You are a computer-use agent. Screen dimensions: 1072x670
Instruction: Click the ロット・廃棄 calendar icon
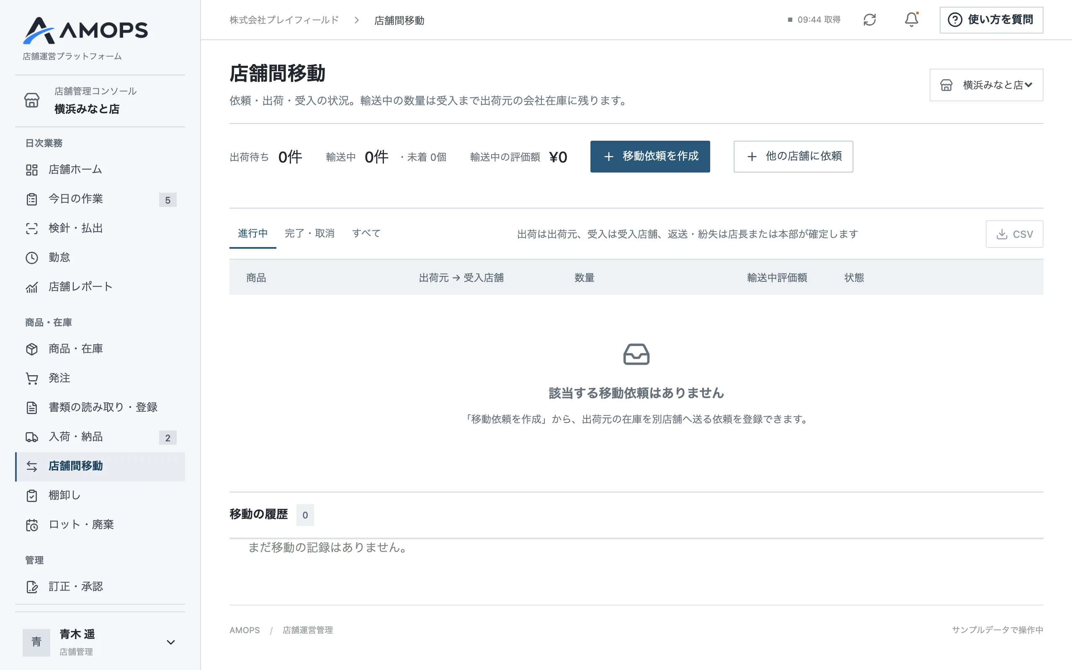(32, 525)
